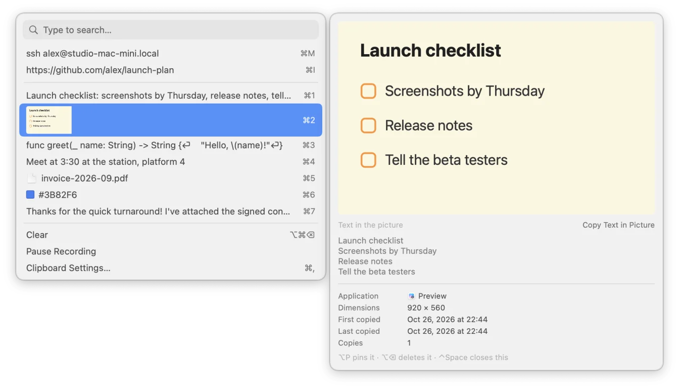Click the Tell the beta testers checkbox in preview
Viewport: 679px width, 389px height.
point(368,160)
